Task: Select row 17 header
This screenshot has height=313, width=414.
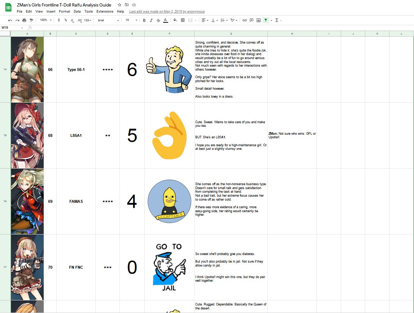Action: pos(5,267)
